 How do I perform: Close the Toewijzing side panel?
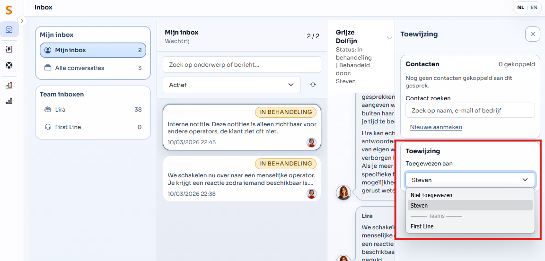pos(533,34)
